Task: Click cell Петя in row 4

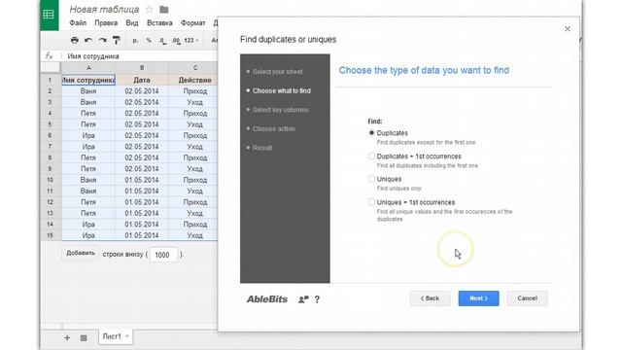Action: pyautogui.click(x=88, y=114)
